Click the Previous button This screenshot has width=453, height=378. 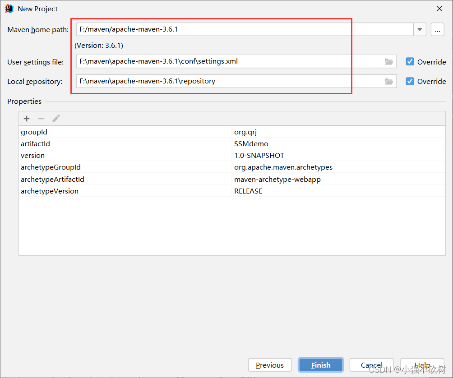(x=270, y=365)
